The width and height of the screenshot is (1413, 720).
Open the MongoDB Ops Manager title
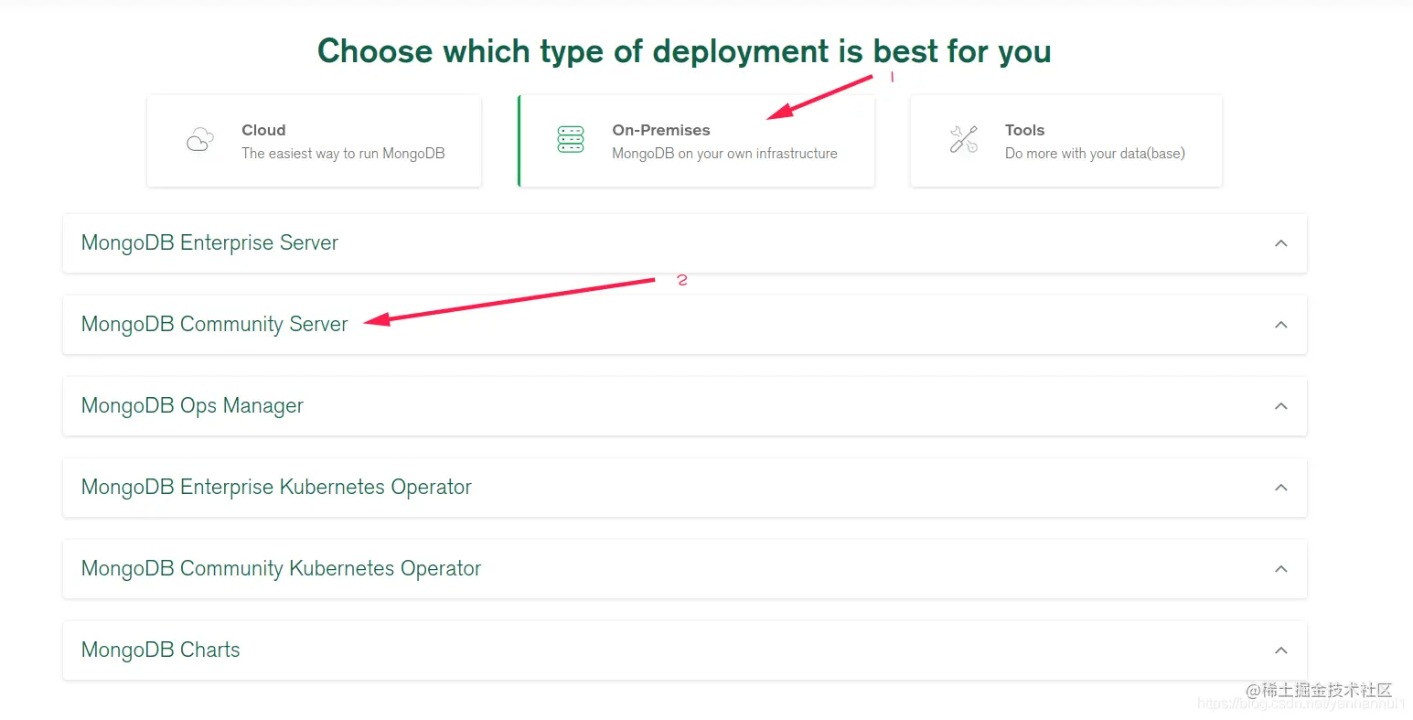point(192,406)
